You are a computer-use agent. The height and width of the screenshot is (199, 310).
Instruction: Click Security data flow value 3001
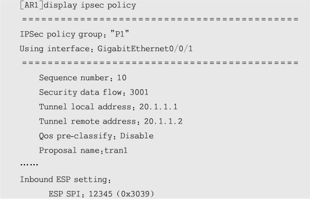pyautogui.click(x=139, y=92)
